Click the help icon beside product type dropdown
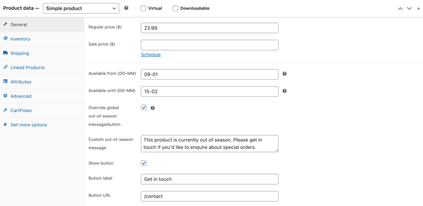This screenshot has width=423, height=206. click(126, 8)
